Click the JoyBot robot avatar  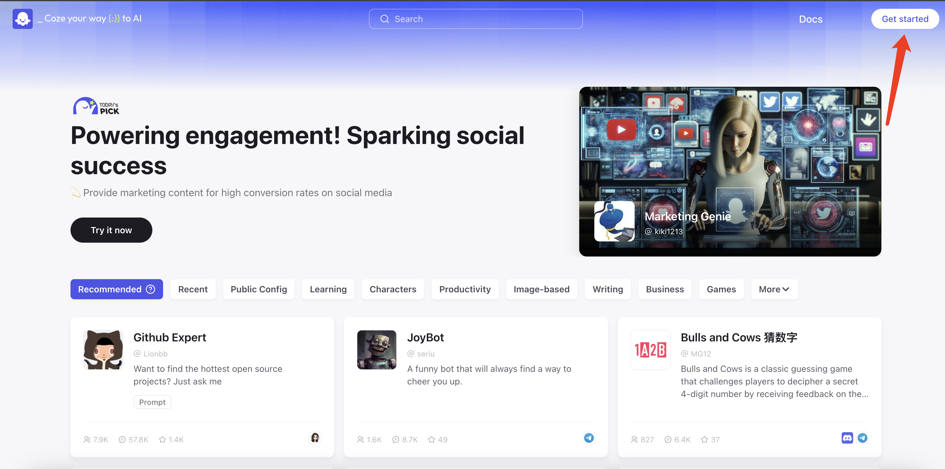coord(377,350)
